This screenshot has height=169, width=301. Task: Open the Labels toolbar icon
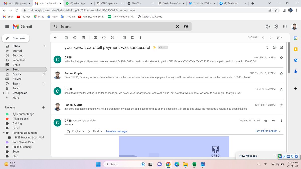(133, 38)
